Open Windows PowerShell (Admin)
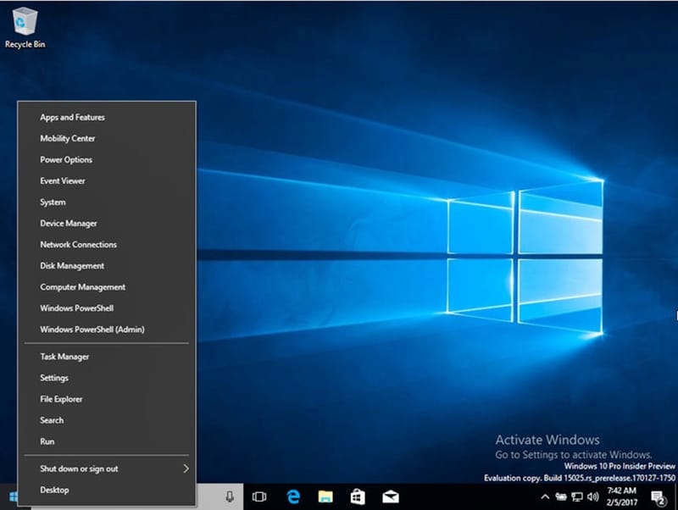The height and width of the screenshot is (510, 678). pos(92,330)
